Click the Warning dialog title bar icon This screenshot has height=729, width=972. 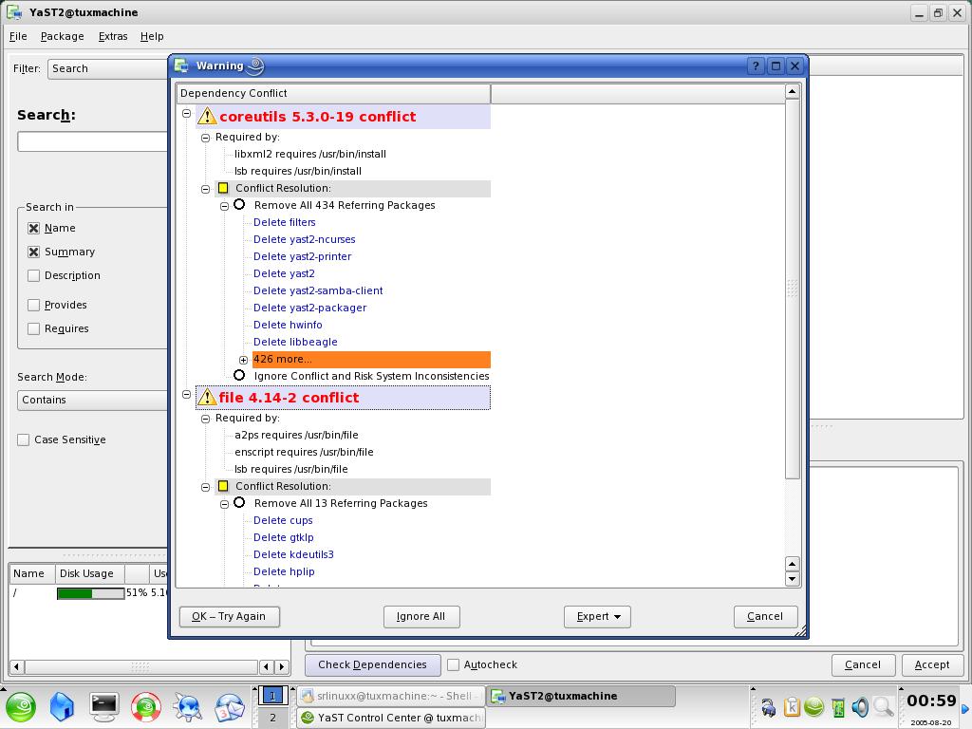(181, 65)
